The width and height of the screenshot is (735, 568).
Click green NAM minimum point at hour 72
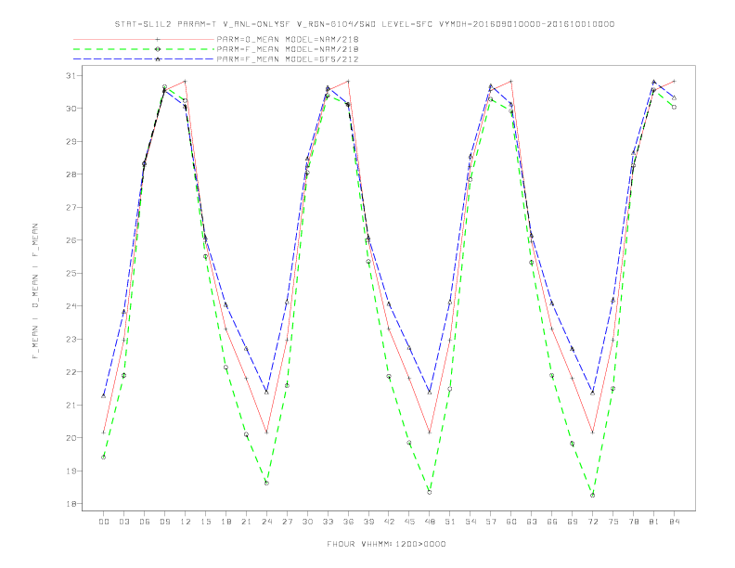[x=592, y=496]
